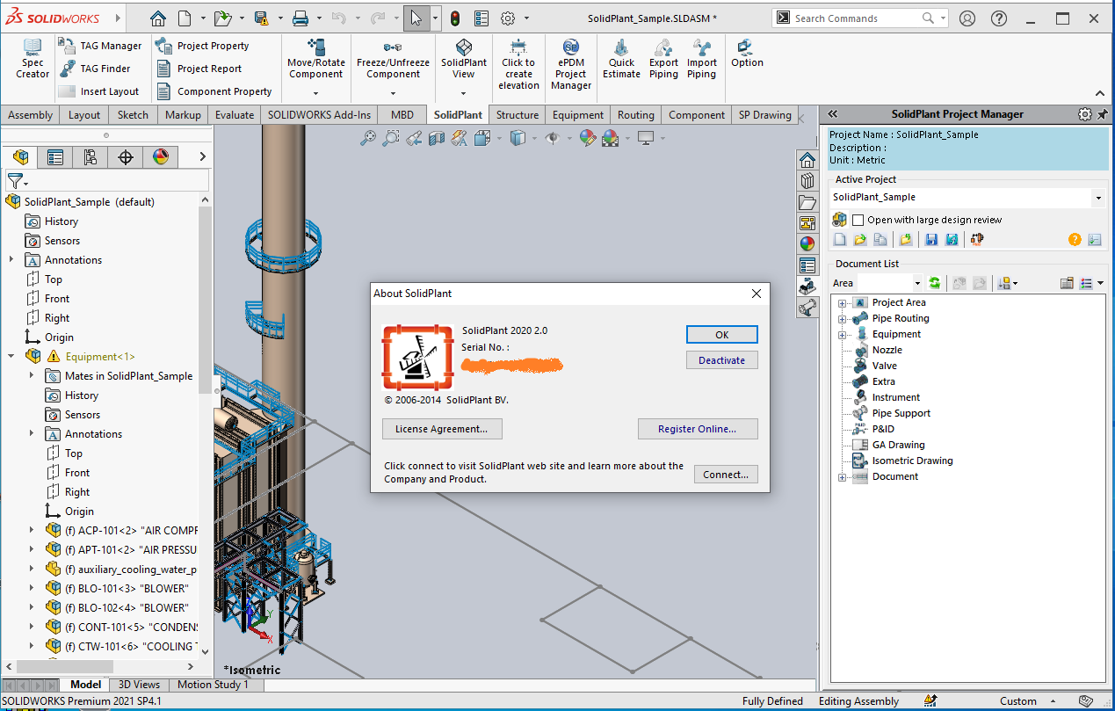Open the SOLIDWORKS Add-Ins tab
Screen dimensions: 1115x711
(x=320, y=115)
